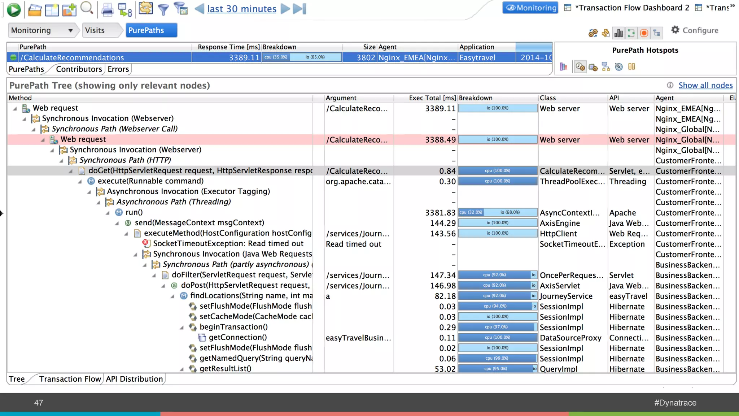Viewport: 739px width, 416px height.
Task: Toggle the blue tree structure icon
Action: point(657,33)
